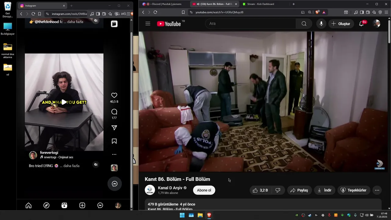Open Brave main menu in YouTube window
Screen dimensions: 391x220
click(387, 12)
